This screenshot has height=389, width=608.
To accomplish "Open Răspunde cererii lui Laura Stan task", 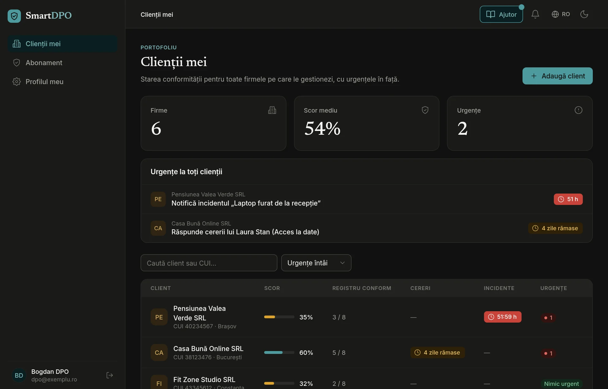I will [x=366, y=228].
